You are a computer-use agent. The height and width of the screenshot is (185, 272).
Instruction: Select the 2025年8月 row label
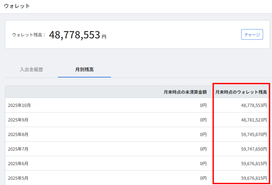pos(18,135)
